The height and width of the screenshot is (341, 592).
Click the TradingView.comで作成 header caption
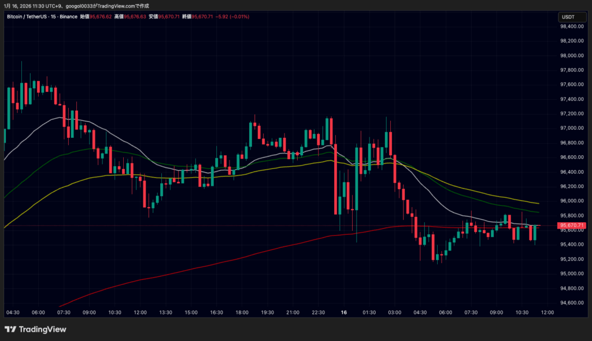tap(120, 6)
